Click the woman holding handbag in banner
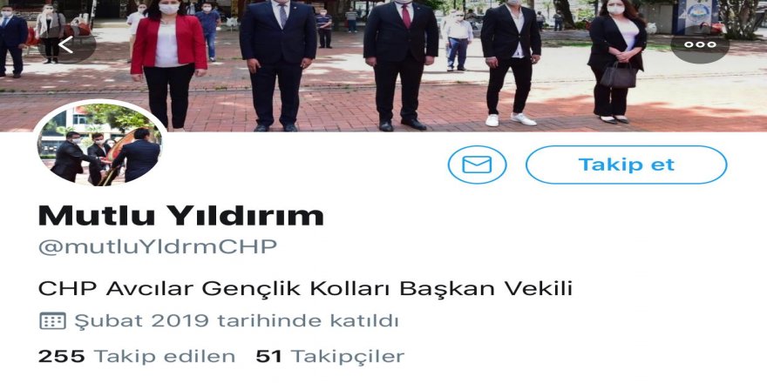Image resolution: width=767 pixels, height=383 pixels. coord(616,61)
